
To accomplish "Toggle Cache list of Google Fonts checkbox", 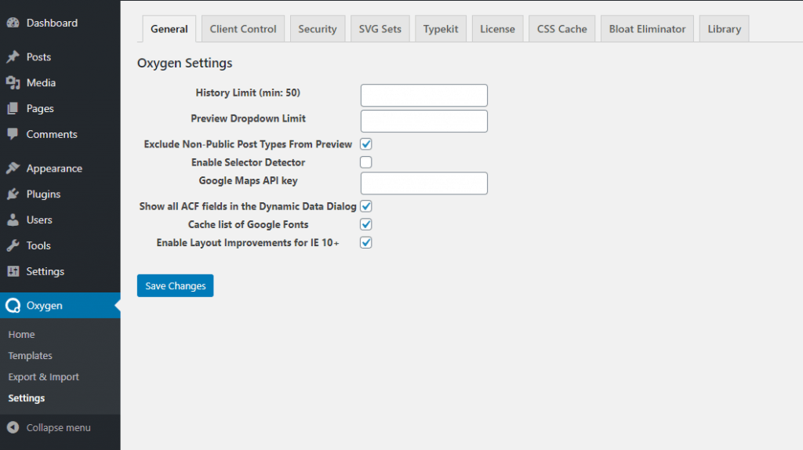I will click(x=366, y=224).
